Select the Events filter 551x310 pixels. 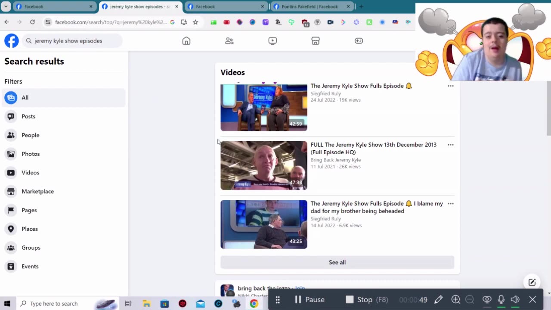point(64,266)
